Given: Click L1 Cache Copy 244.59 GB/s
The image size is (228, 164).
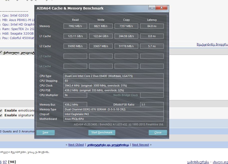Looking at the screenshot, I should (x=126, y=36).
